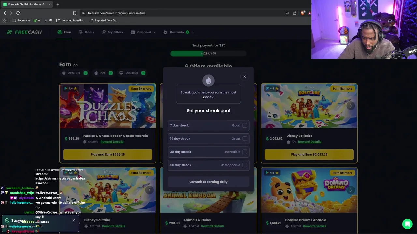This screenshot has height=234, width=417.
Task: Open a new browser tab
Action: click(58, 4)
